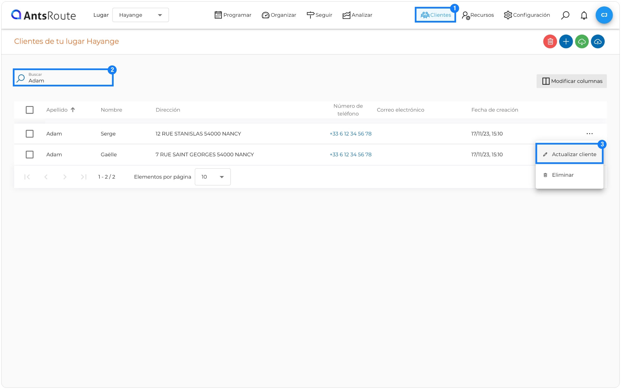The height and width of the screenshot is (389, 621).
Task: Open the Programar navigation tab
Action: coord(233,15)
